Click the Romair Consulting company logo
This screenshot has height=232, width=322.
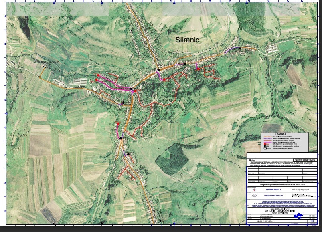255,196
